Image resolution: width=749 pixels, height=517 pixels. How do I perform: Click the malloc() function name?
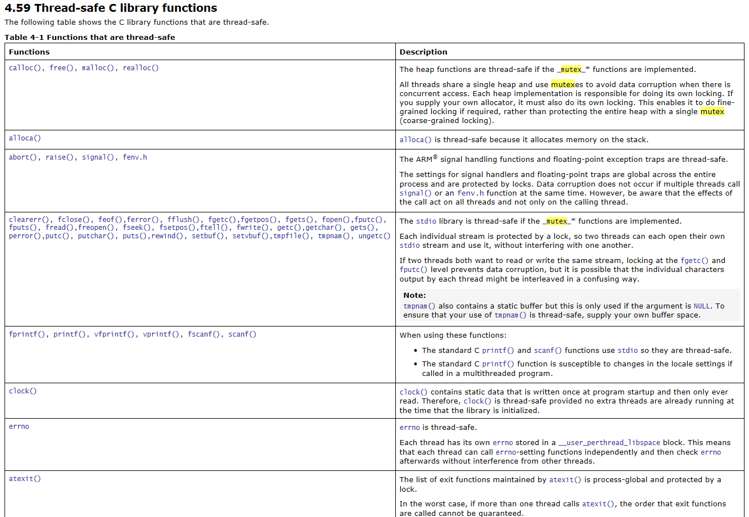[x=98, y=68]
